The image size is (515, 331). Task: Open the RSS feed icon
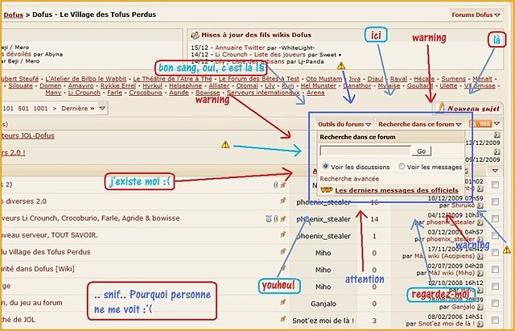pyautogui.click(x=486, y=124)
